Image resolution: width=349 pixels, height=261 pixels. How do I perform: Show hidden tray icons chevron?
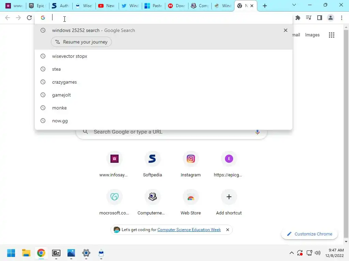click(292, 253)
